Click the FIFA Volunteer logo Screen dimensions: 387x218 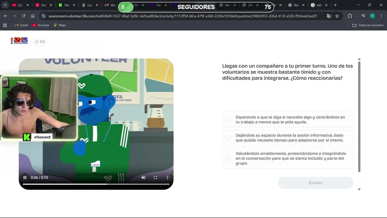19,41
